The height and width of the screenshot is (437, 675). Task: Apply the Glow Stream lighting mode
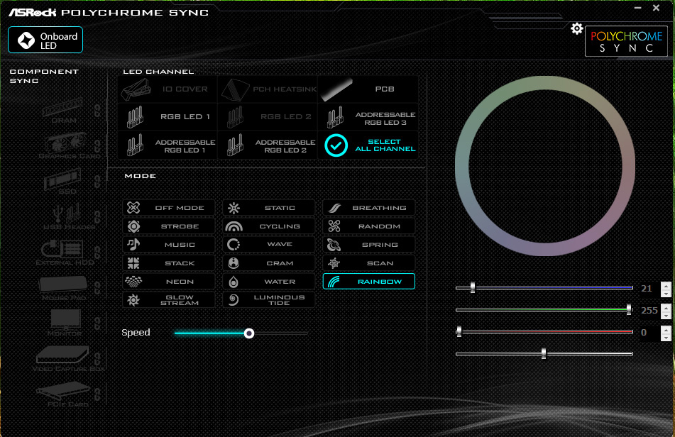pyautogui.click(x=169, y=300)
